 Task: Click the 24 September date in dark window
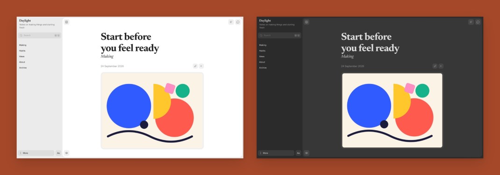click(352, 66)
